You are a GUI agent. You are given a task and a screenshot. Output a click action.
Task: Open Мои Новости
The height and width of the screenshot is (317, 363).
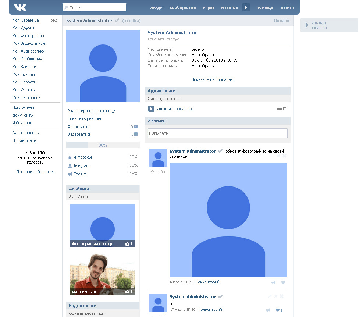24,82
